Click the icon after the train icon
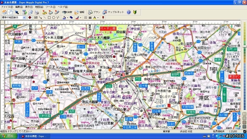This screenshot has width=247, height=139. tap(57, 12)
